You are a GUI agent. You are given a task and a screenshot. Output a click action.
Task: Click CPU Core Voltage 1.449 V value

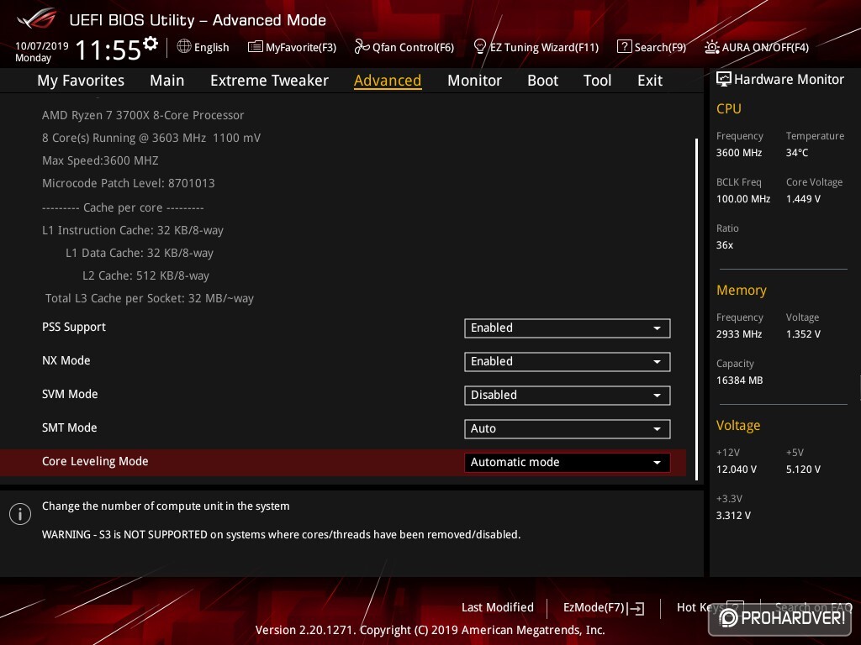[803, 198]
